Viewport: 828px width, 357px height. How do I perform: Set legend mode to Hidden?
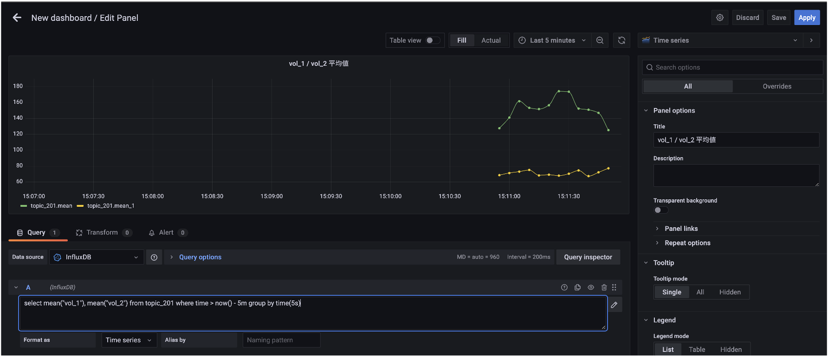tap(731, 350)
